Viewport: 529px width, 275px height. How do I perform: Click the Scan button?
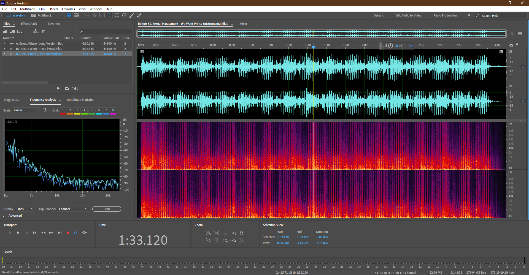click(x=107, y=209)
